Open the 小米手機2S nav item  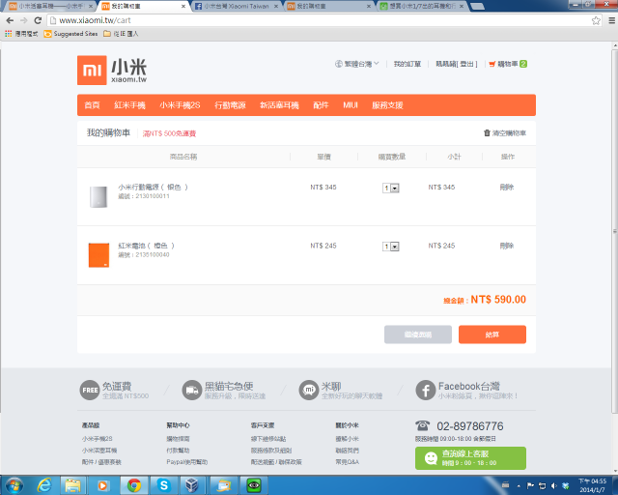click(180, 105)
